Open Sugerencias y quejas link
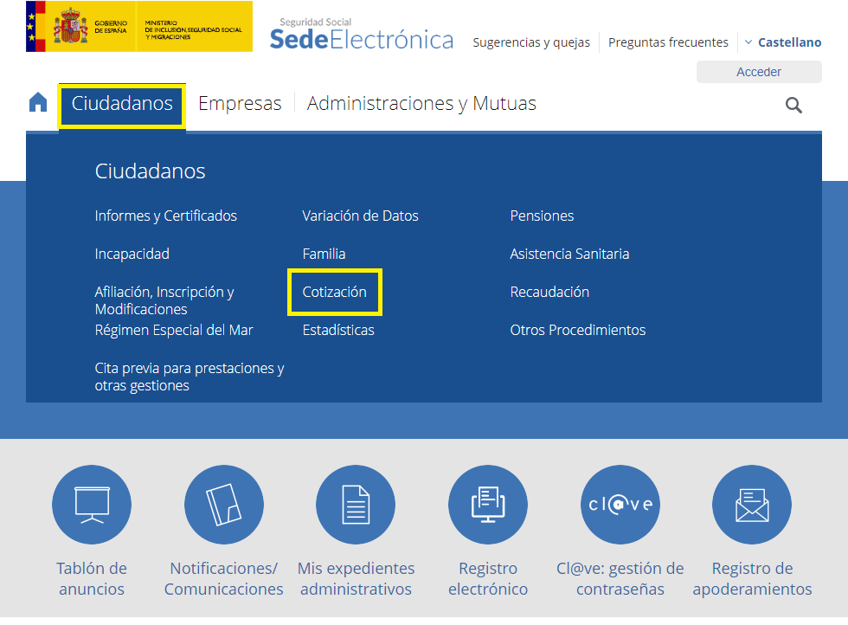Image resolution: width=848 pixels, height=625 pixels. point(531,42)
